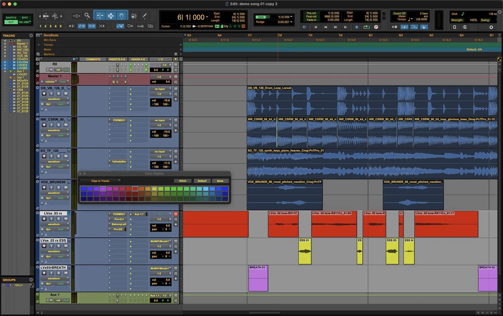Click the HOLD button in Color Palette
Screen dimensions: 503x316
[x=183, y=181]
